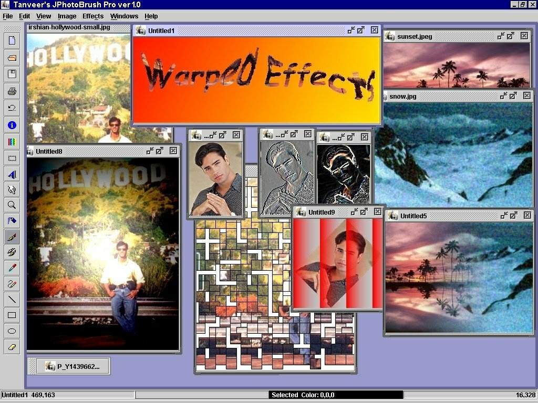Click the black edge-detected portrait image
This screenshot has width=538, height=403.
click(344, 174)
